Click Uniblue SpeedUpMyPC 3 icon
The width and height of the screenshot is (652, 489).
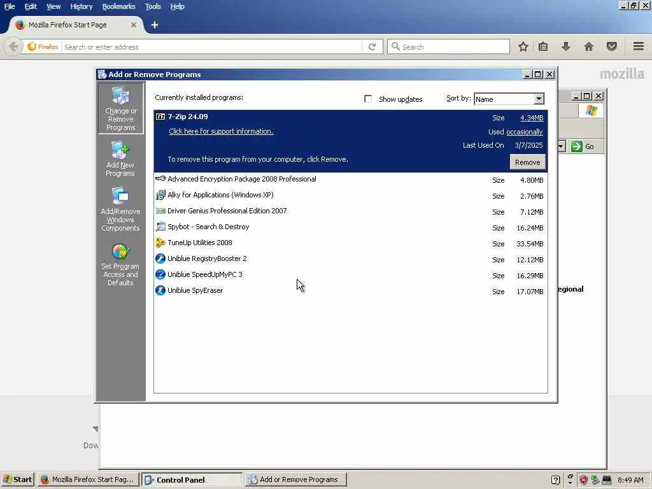pos(160,274)
